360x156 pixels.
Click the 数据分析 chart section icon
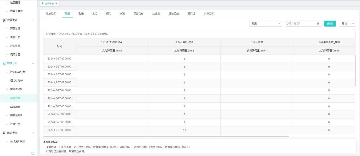coord(4,63)
